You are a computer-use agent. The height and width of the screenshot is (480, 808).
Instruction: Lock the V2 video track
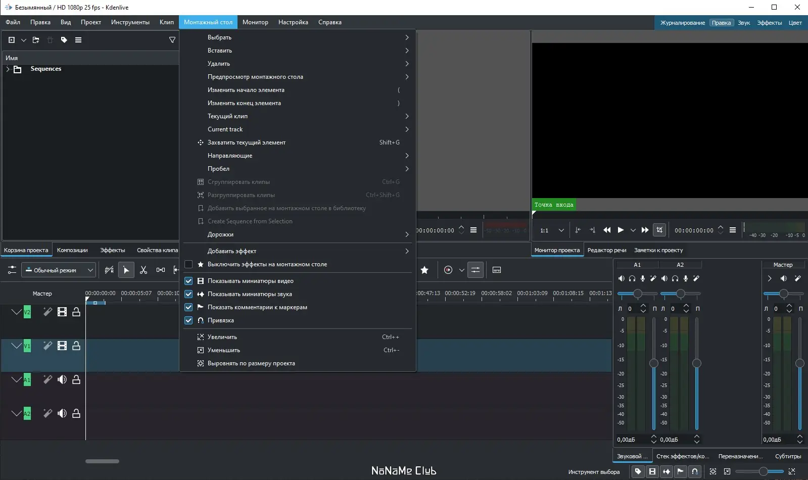[x=76, y=312]
